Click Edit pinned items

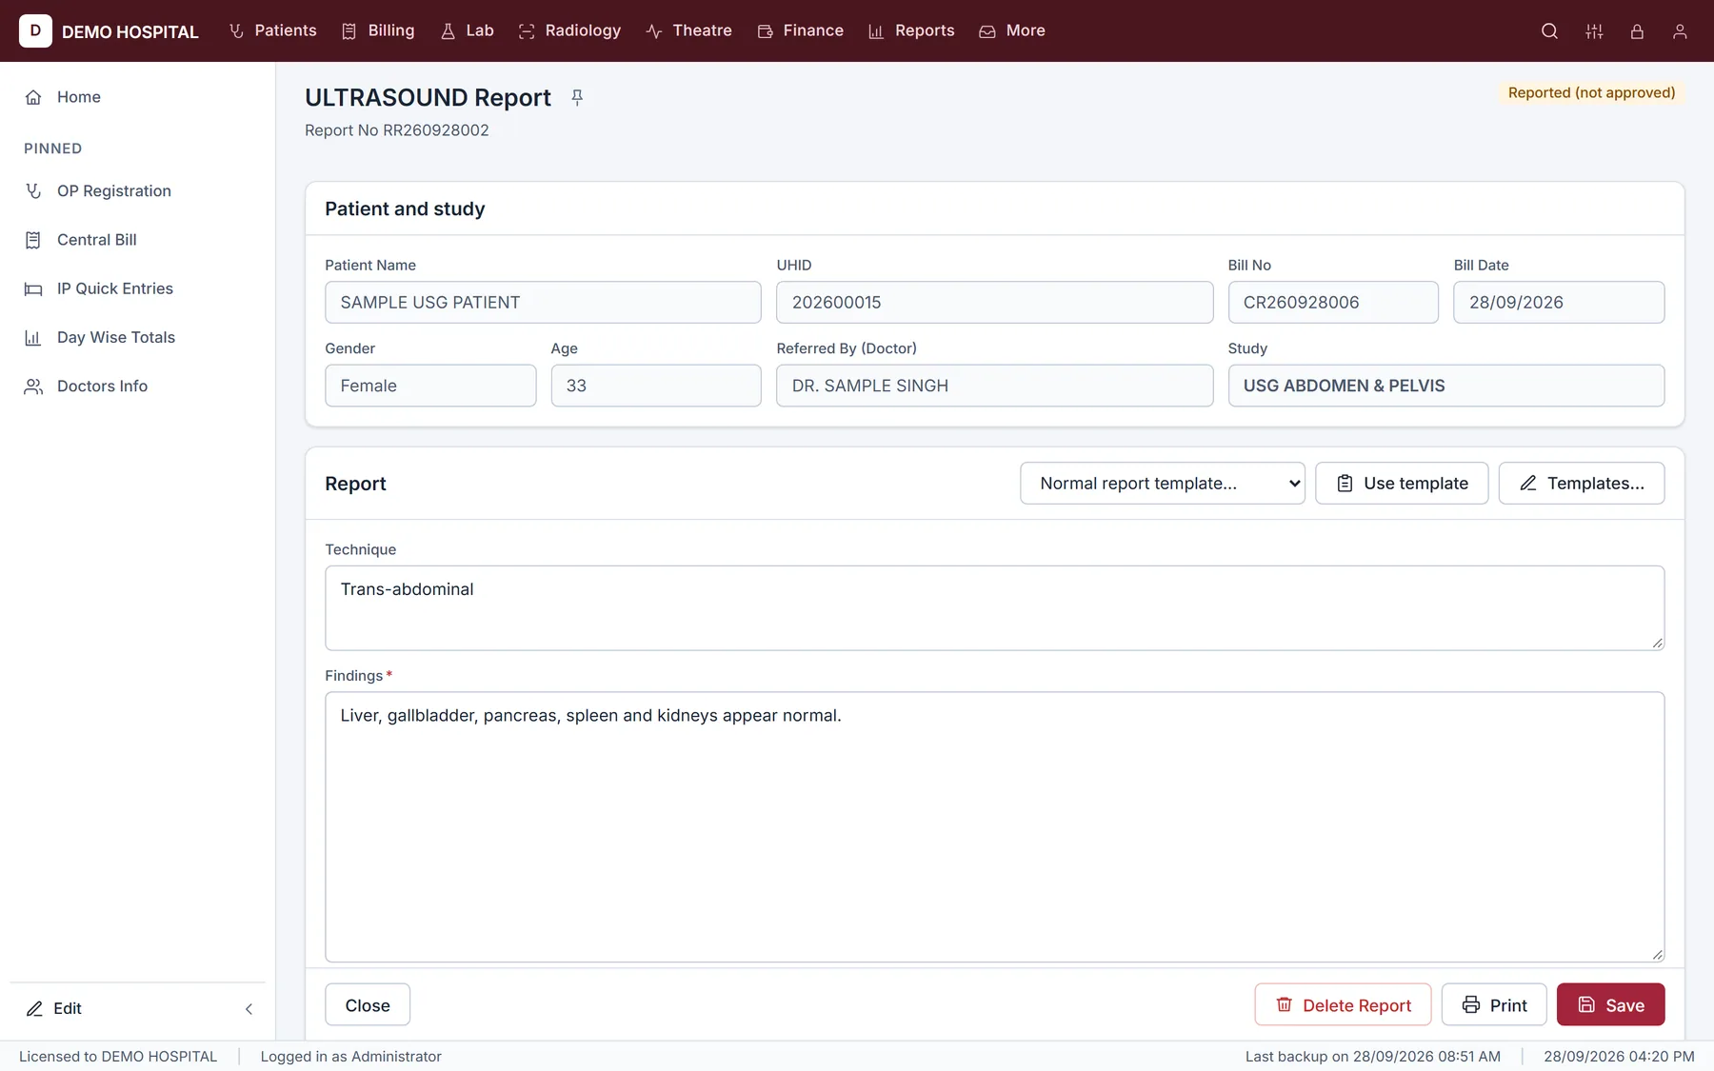(x=53, y=1008)
